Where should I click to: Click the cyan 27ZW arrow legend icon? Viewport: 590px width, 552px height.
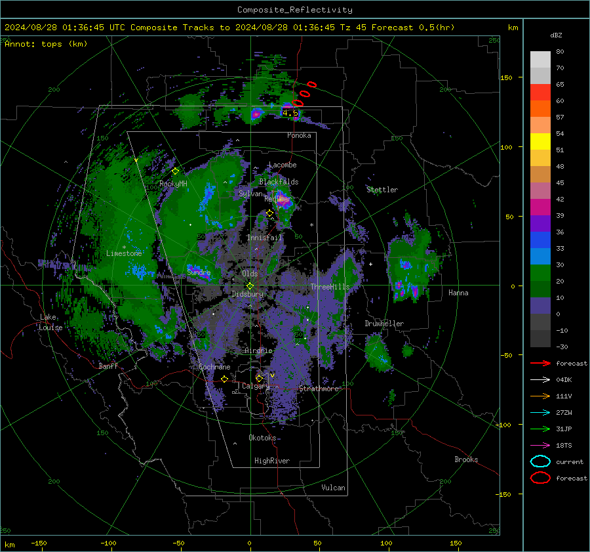tap(540, 413)
